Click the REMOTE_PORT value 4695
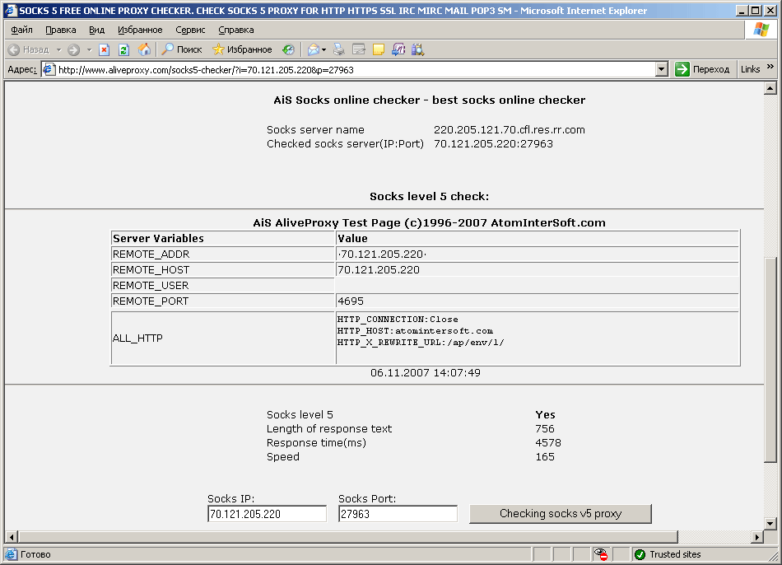Image resolution: width=782 pixels, height=565 pixels. click(x=351, y=301)
